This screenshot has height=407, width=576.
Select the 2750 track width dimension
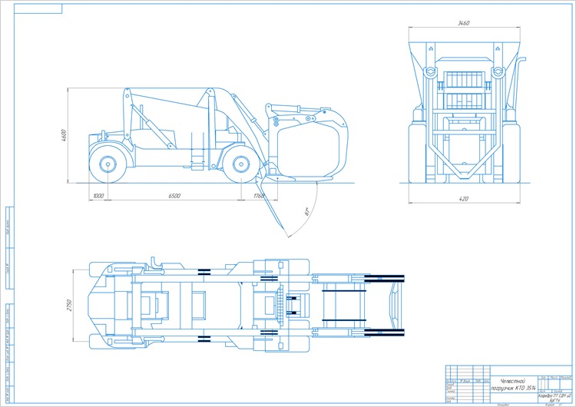coord(69,306)
